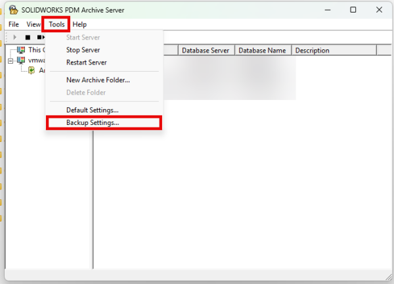Image resolution: width=394 pixels, height=284 pixels.
Task: Click the SOLIDWORKS PDM title bar app icon
Action: (x=13, y=10)
